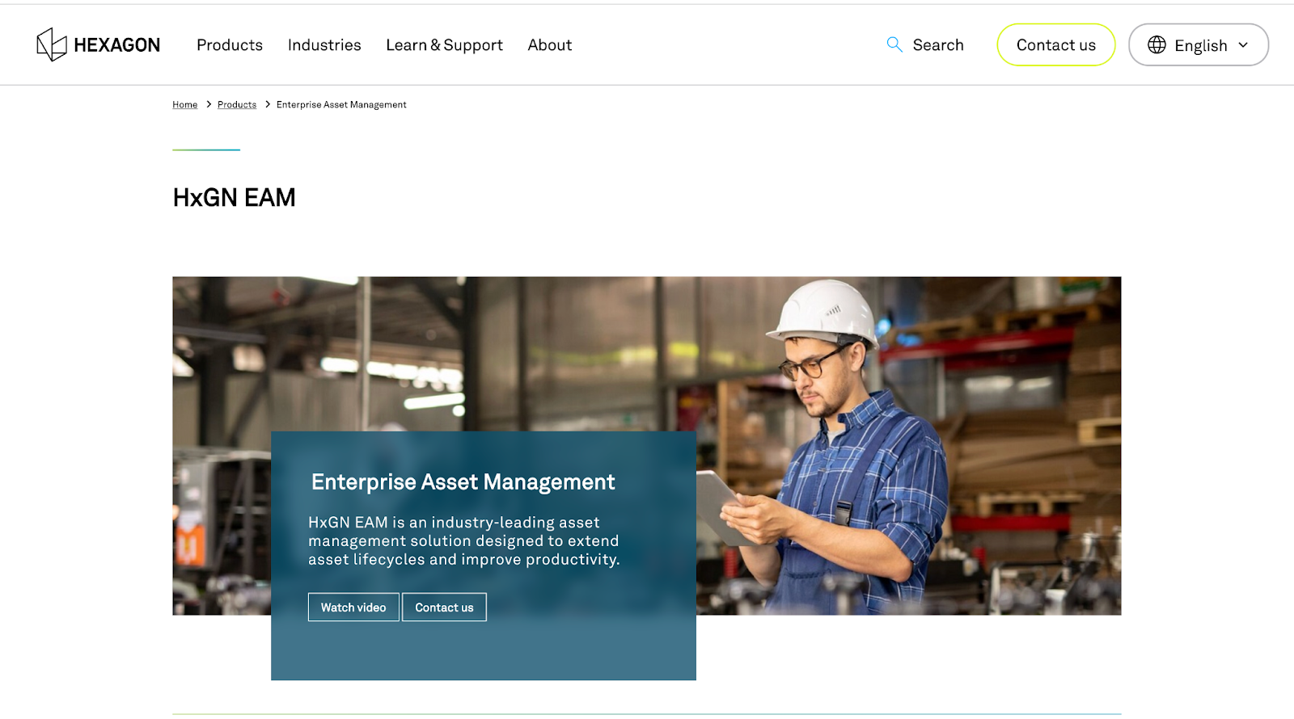Open the Products menu
Image resolution: width=1294 pixels, height=719 pixels.
(x=230, y=45)
